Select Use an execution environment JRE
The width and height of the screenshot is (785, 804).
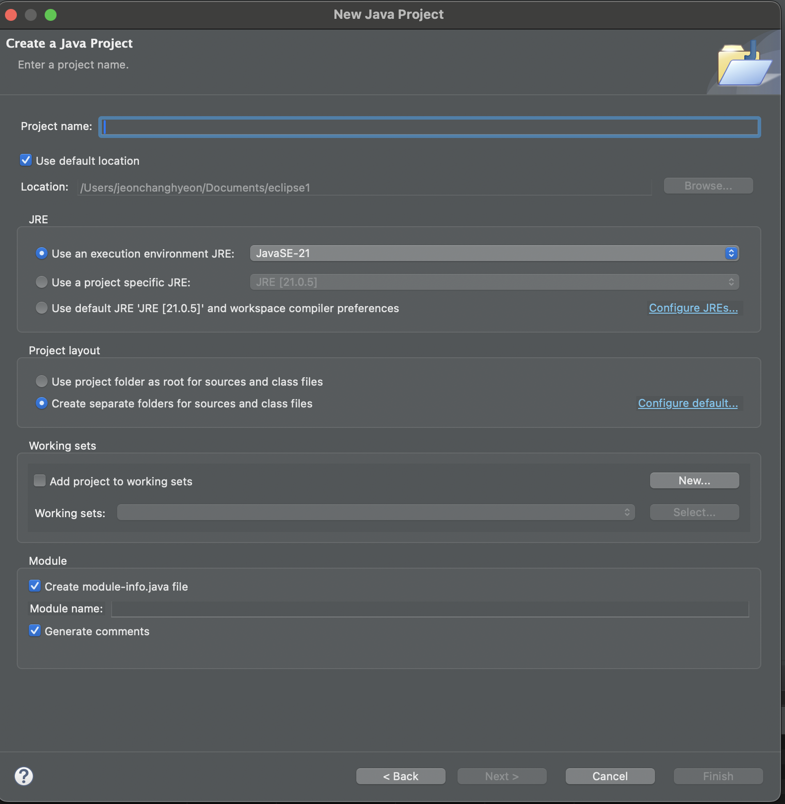point(42,253)
